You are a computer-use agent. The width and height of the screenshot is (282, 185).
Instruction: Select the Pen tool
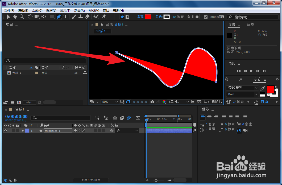tap(59, 17)
